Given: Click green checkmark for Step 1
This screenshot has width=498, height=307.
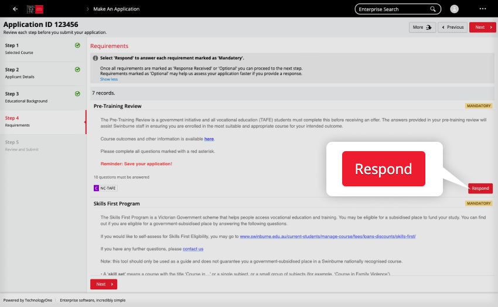Looking at the screenshot, I should [x=77, y=45].
